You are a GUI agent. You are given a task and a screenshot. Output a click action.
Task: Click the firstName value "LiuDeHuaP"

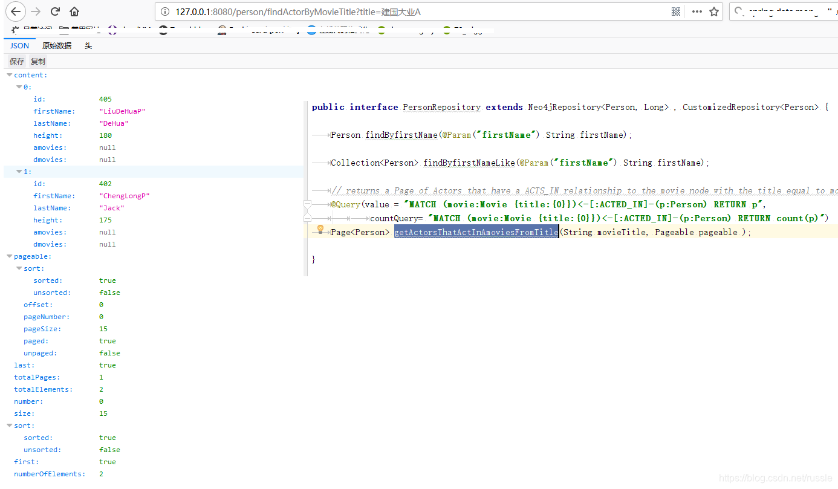point(122,111)
